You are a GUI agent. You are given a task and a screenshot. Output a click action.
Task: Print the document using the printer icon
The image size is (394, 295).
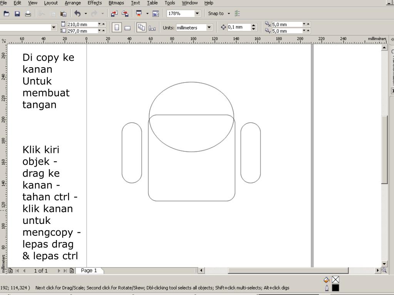[x=28, y=13]
